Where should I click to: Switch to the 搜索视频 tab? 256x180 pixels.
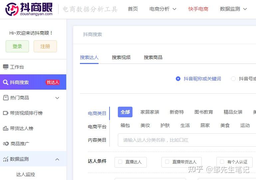point(121,57)
